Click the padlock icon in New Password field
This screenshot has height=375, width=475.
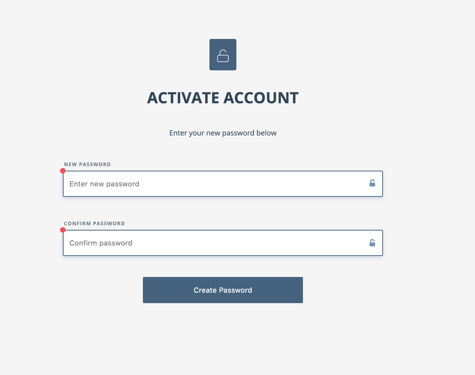point(372,183)
